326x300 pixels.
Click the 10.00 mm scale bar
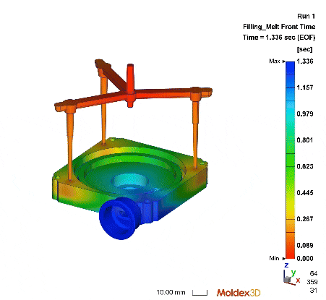pos(200,293)
